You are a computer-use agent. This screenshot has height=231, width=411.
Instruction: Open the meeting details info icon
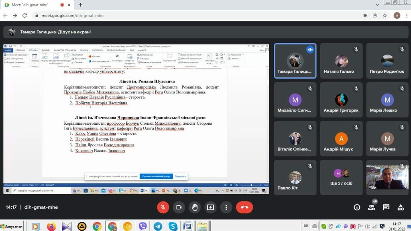(357, 207)
